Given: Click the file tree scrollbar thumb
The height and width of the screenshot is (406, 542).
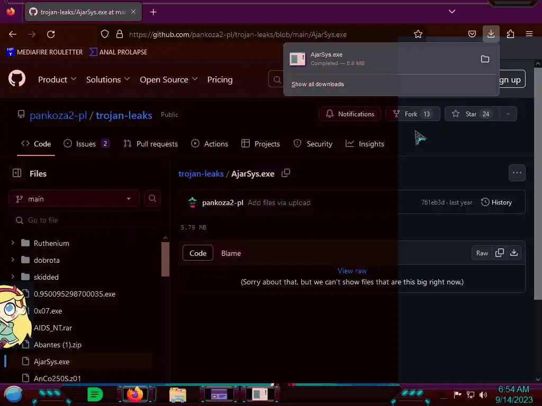Looking at the screenshot, I should (165, 259).
